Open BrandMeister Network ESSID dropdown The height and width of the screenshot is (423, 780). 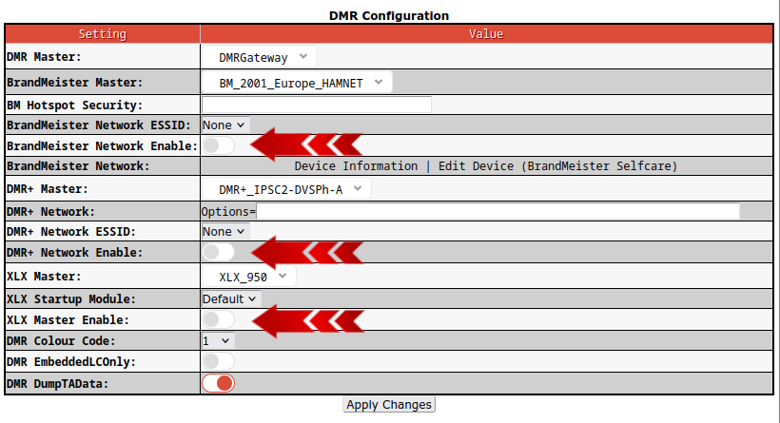click(x=224, y=125)
